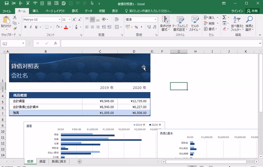Open the Name Box dropdown arrow
Viewport: 263px width, 167px height.
pos(23,43)
